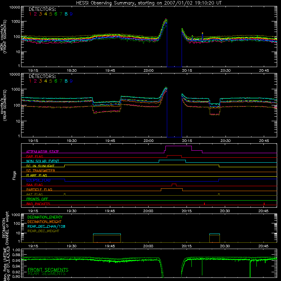Click the DECIMATION_ENERGY legend entry
The image size is (281, 281).
pos(45,217)
